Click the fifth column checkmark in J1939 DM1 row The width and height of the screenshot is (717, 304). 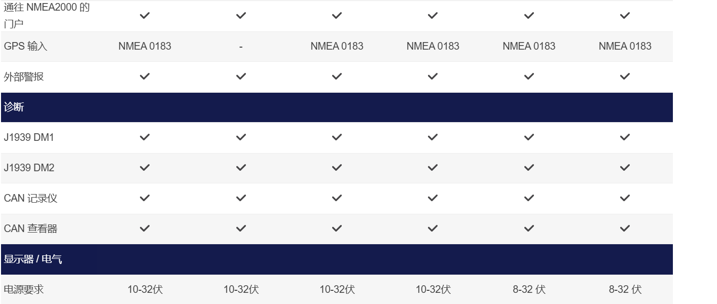point(529,137)
